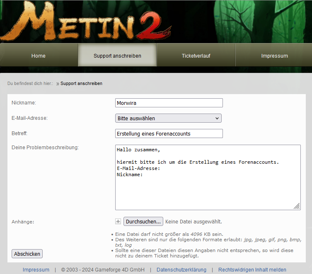Click the 'Nickname:' label
312x274 pixels.
(x=24, y=103)
